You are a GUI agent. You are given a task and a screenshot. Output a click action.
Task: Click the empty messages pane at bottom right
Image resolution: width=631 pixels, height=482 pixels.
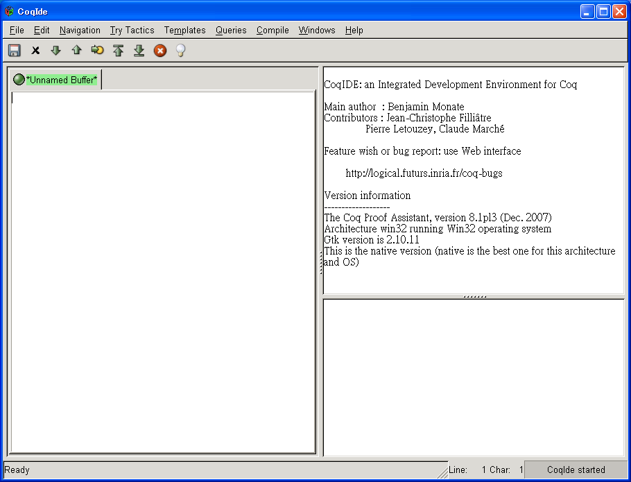click(x=474, y=377)
